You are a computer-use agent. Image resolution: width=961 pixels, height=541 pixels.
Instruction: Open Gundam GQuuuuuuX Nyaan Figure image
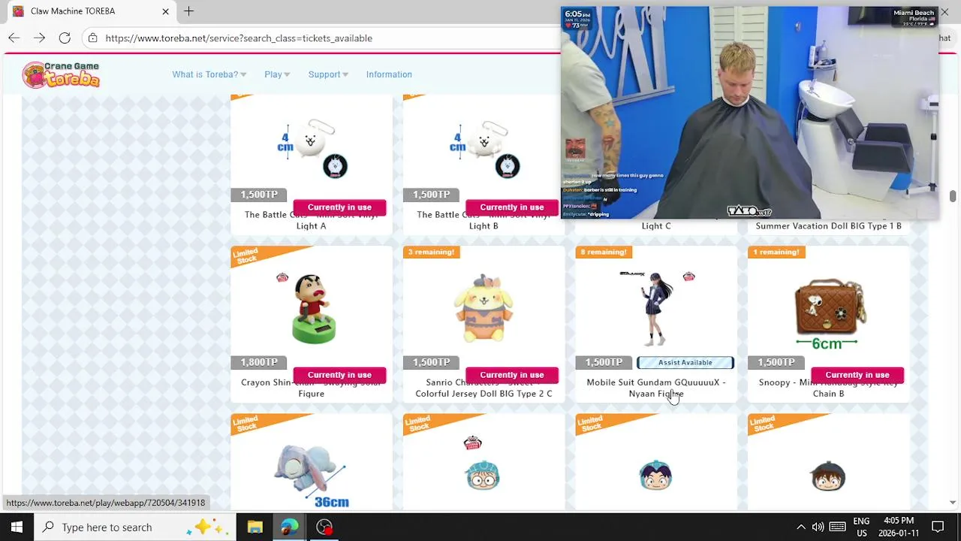(x=657, y=308)
